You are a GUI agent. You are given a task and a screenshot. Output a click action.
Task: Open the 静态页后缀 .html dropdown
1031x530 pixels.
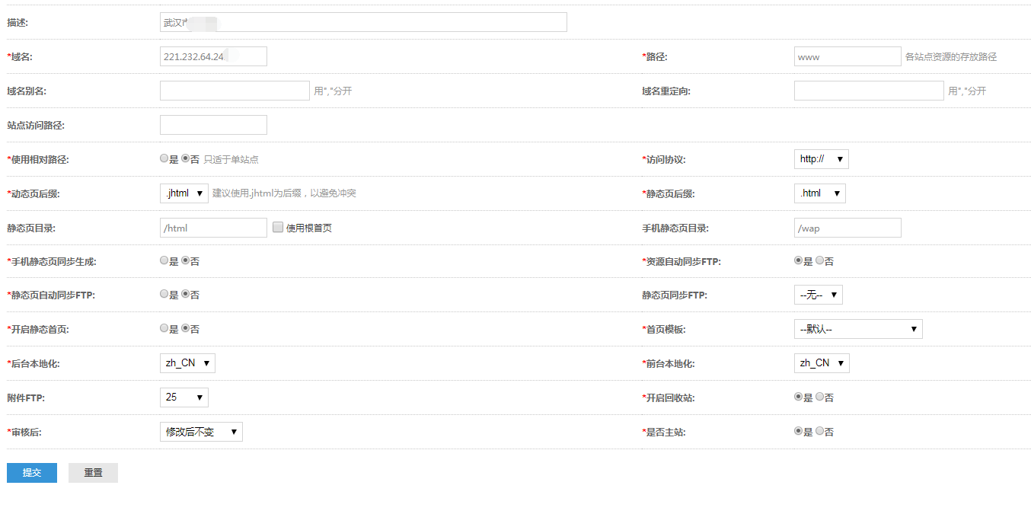pos(819,193)
